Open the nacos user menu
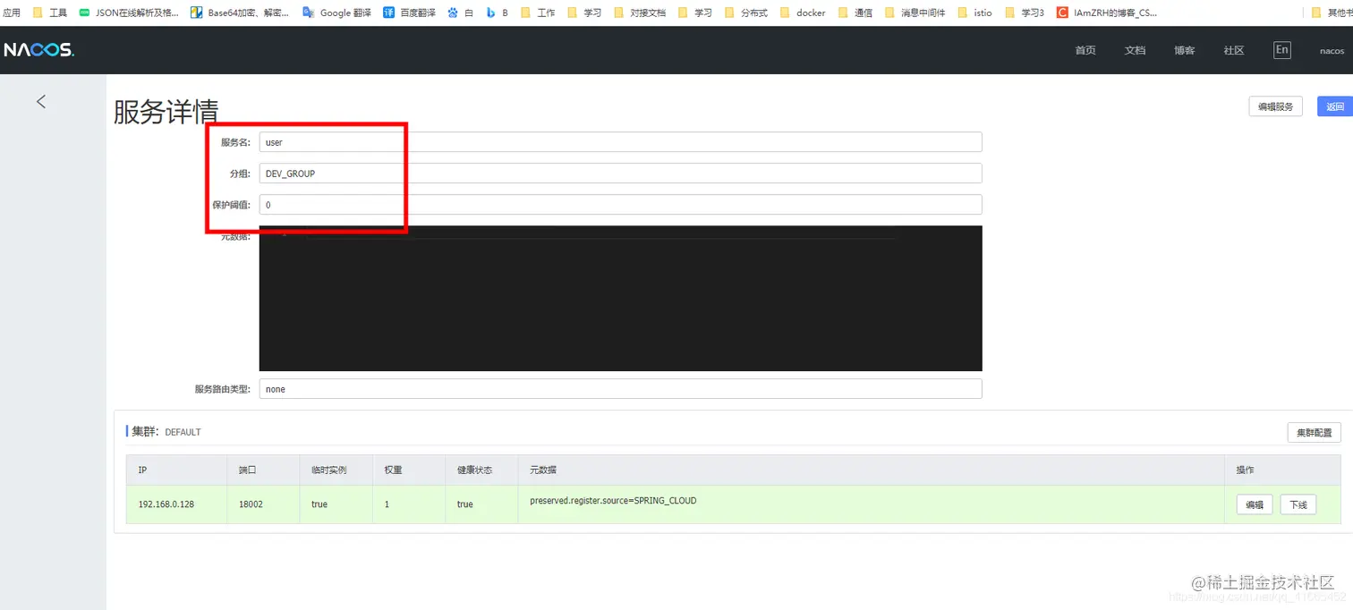Image resolution: width=1353 pixels, height=610 pixels. pyautogui.click(x=1332, y=51)
